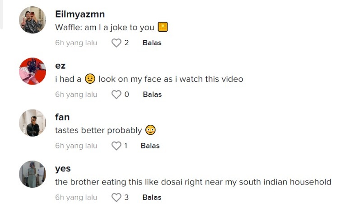Click the sad face emoji in ez's comment
This screenshot has width=359, height=209.
coord(90,79)
